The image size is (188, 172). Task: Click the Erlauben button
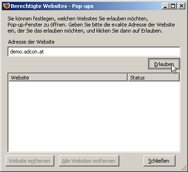click(x=164, y=64)
